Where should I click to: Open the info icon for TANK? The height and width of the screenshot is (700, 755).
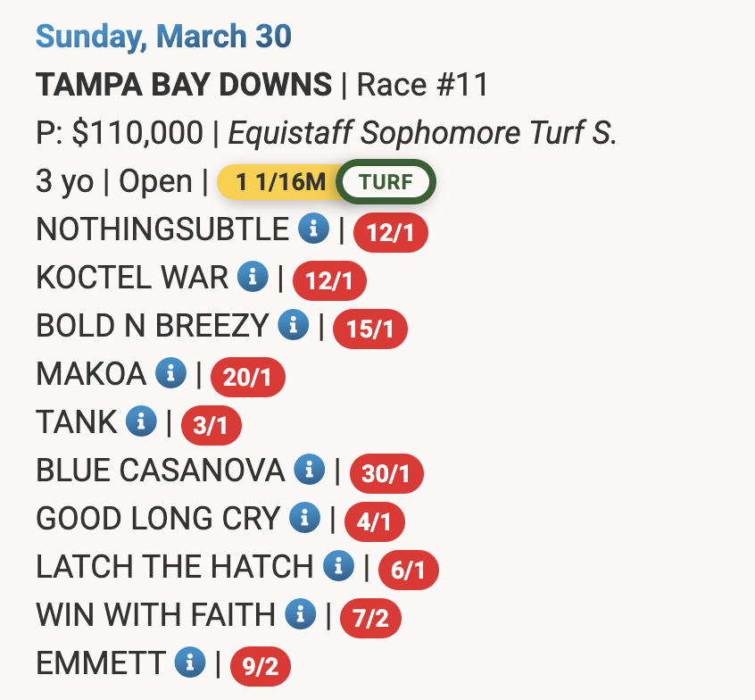(141, 421)
